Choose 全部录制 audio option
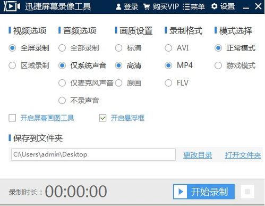265x206 pixels. (x=62, y=48)
